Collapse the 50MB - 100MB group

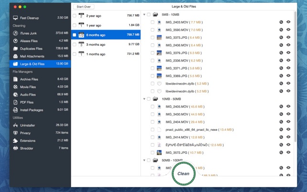(144, 160)
